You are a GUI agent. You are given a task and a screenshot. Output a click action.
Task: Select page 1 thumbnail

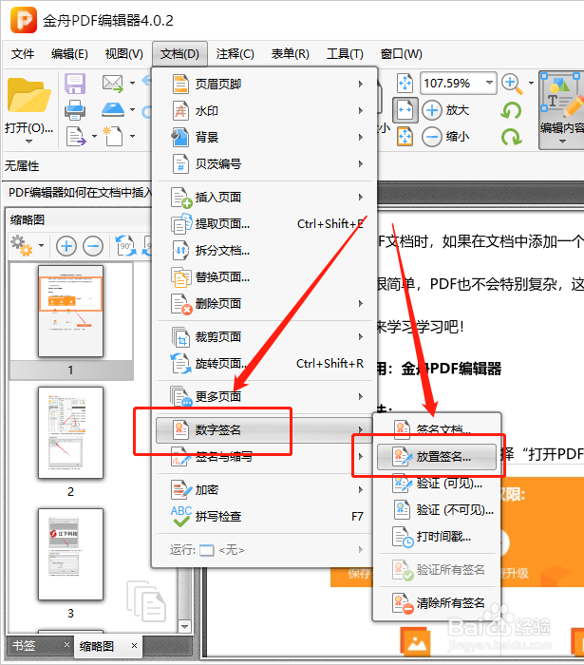[71, 311]
